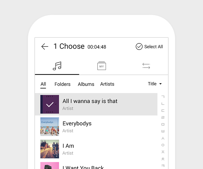The width and height of the screenshot is (203, 169).
Task: Jump to index letter ㄱ
Action: pos(163,97)
